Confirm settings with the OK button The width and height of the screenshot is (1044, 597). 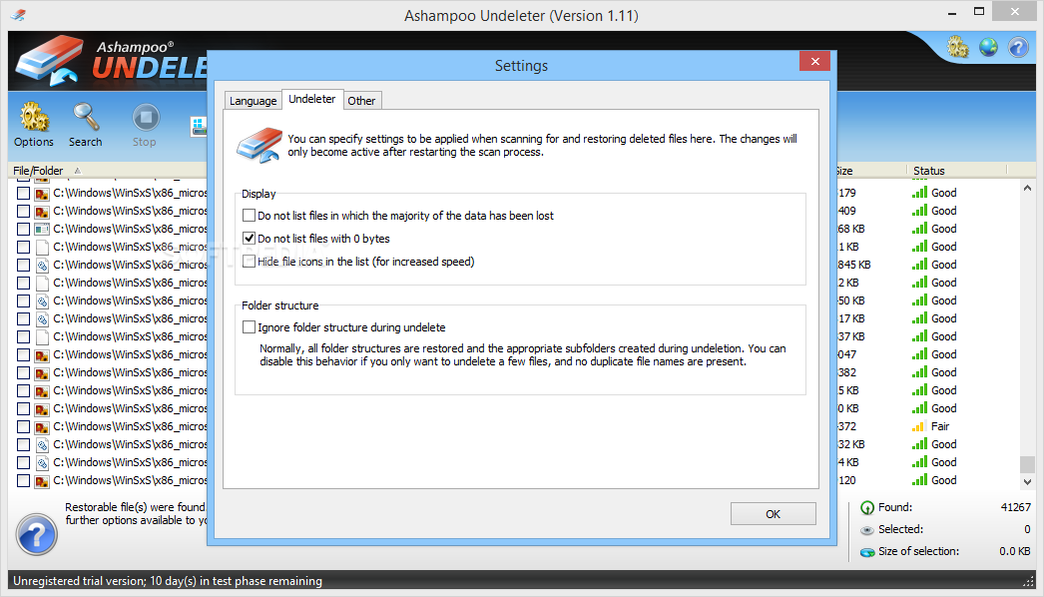773,514
